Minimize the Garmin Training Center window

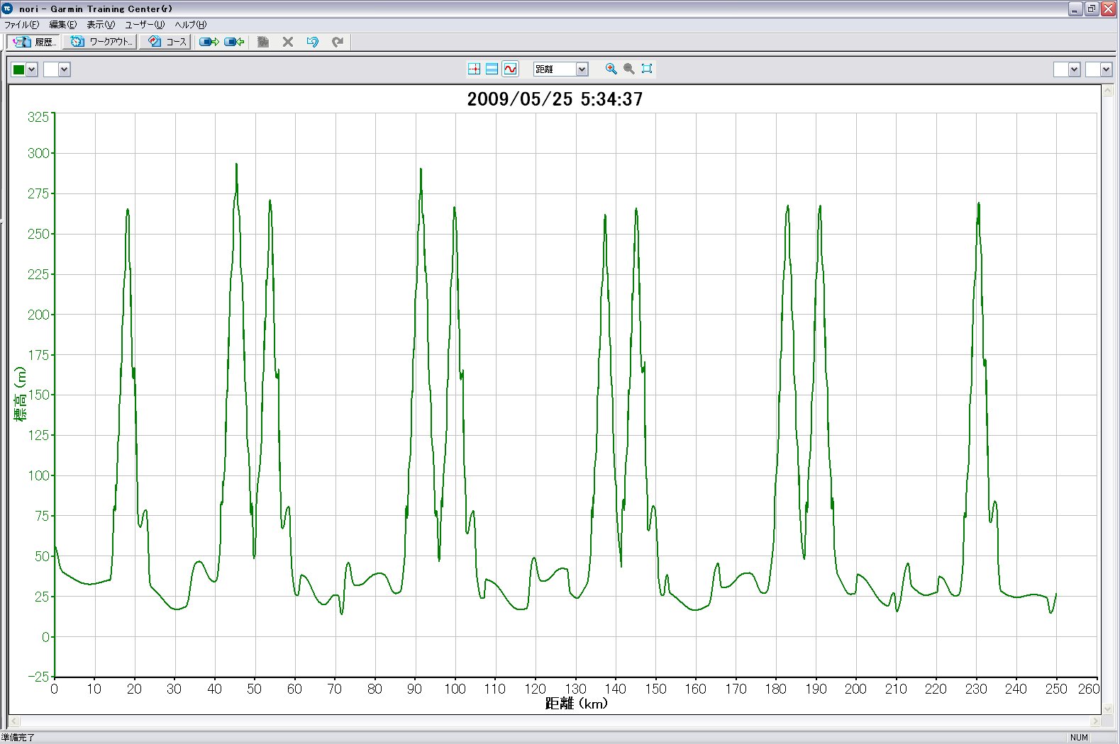pyautogui.click(x=1075, y=9)
